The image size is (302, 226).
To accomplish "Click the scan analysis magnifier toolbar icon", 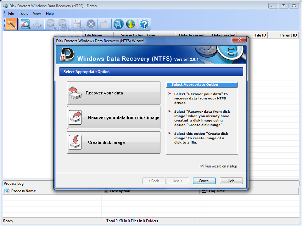I will click(x=25, y=24).
